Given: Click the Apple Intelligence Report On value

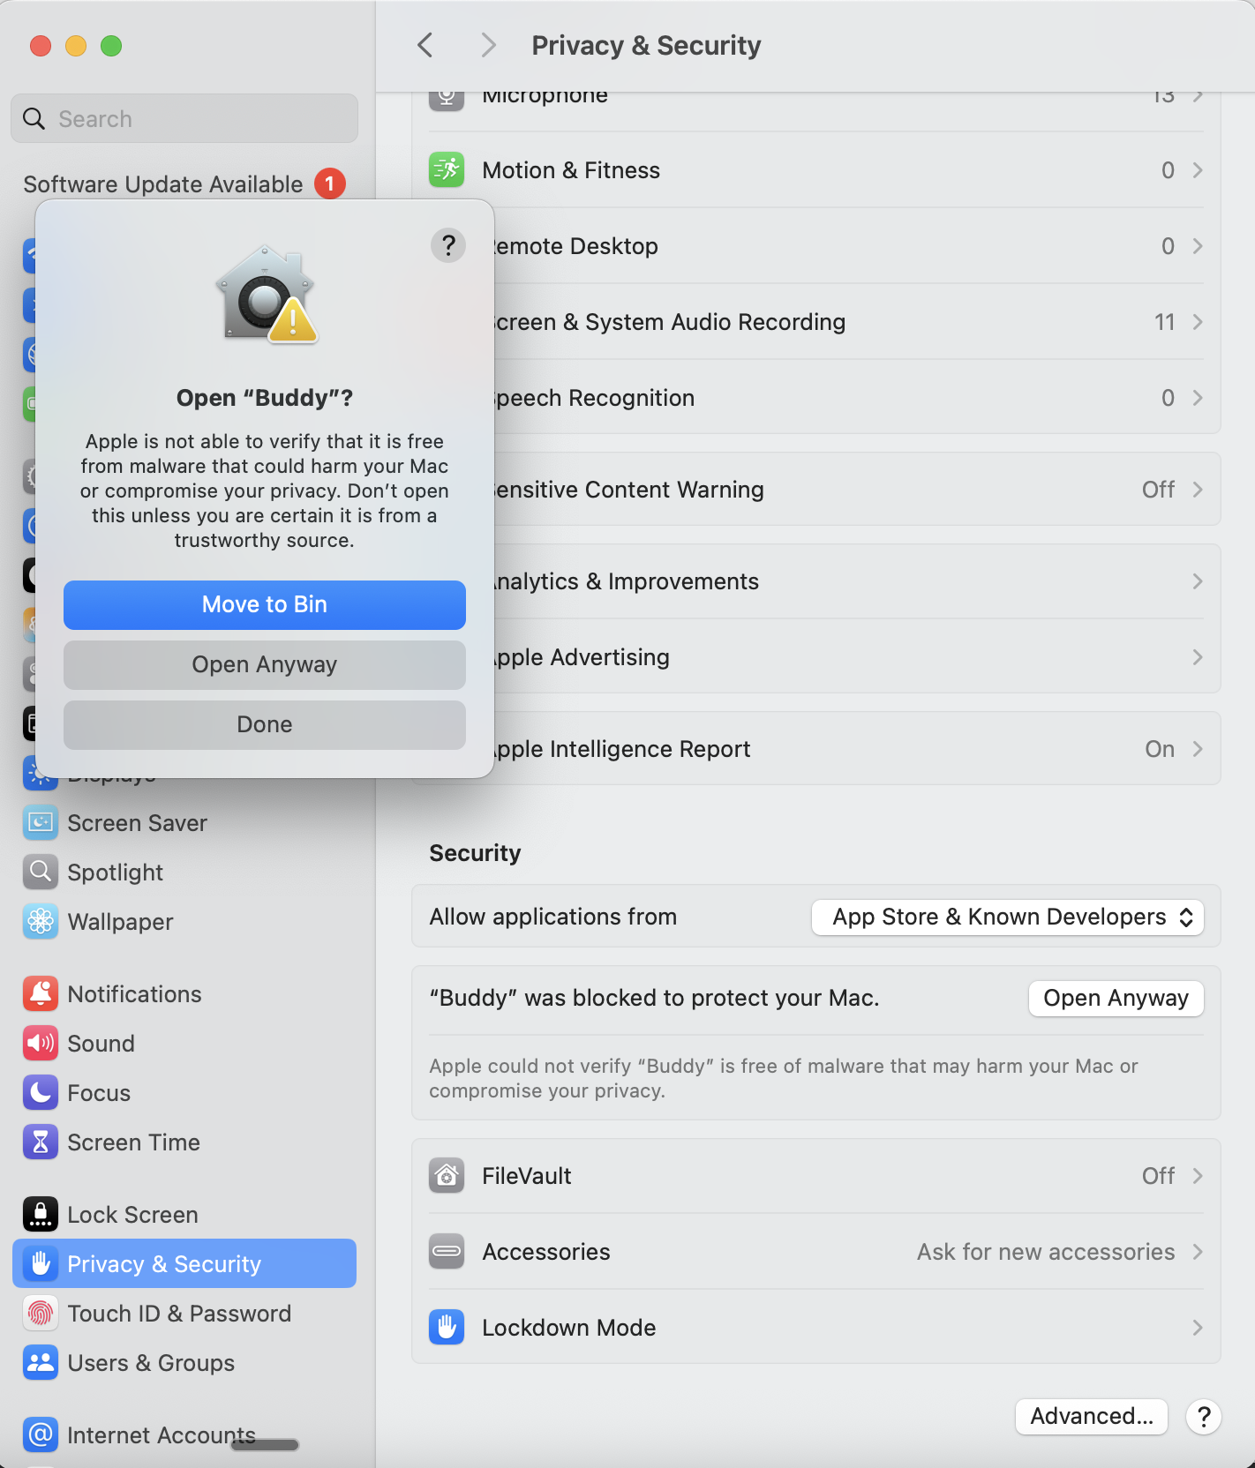Looking at the screenshot, I should point(1160,748).
